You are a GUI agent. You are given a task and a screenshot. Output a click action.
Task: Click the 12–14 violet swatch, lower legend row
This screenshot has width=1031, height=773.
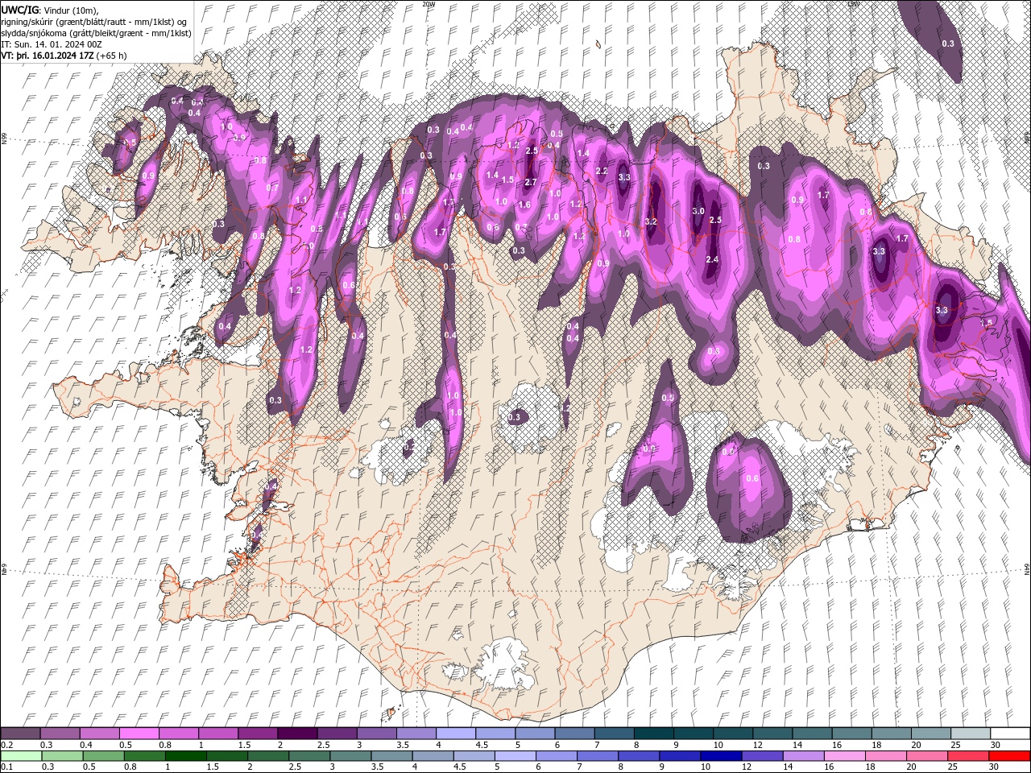click(760, 755)
